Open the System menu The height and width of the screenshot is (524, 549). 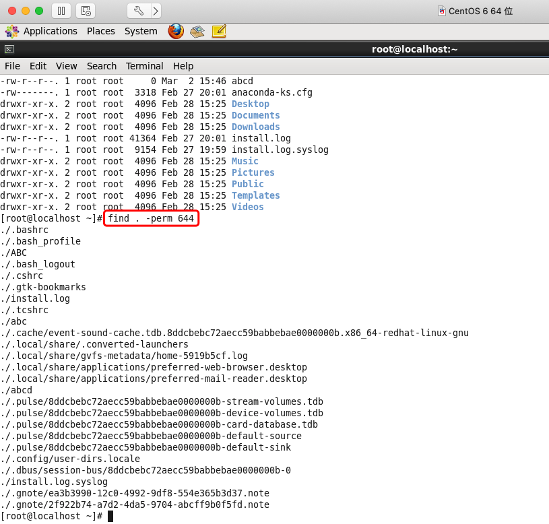tap(141, 31)
